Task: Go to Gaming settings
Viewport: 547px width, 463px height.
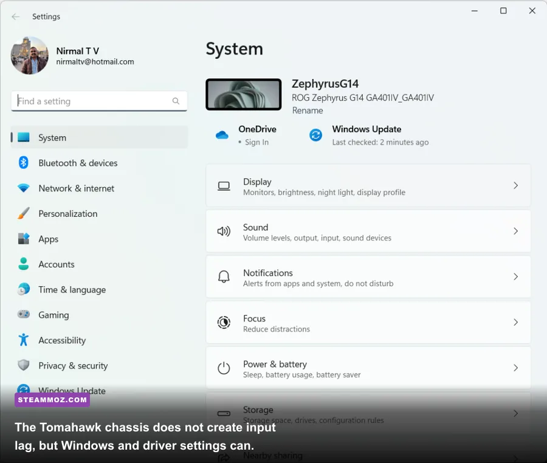Action: click(x=100, y=315)
